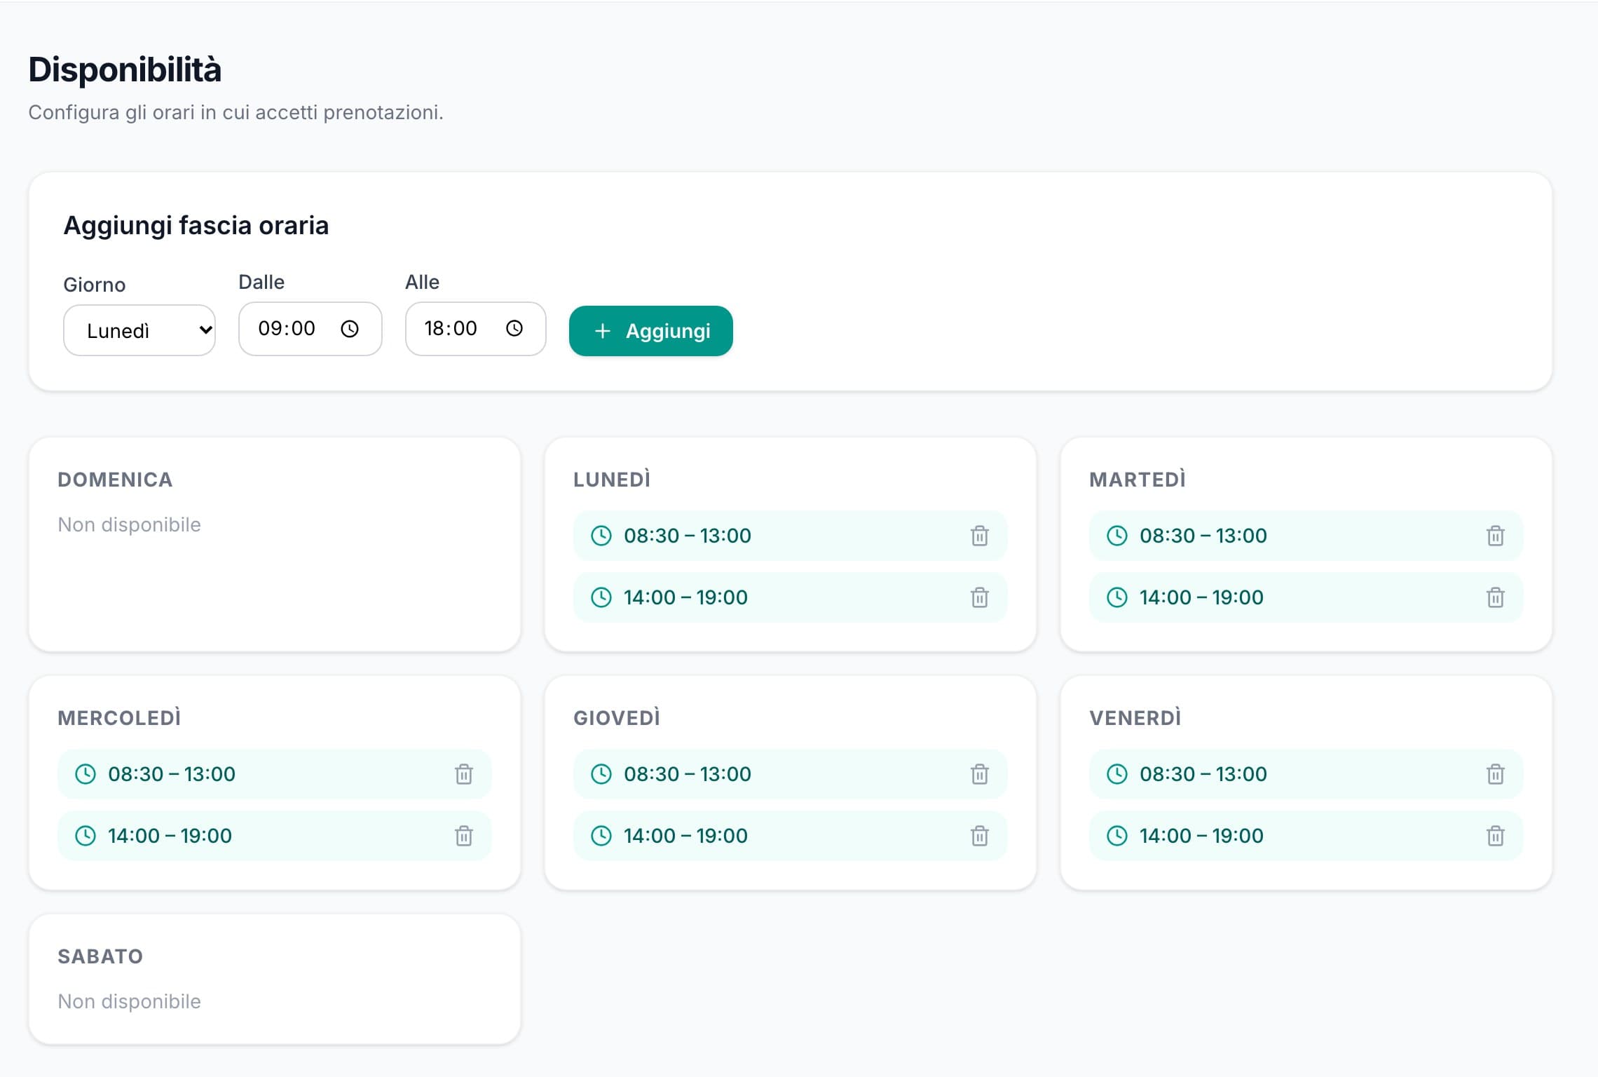Click clock icon of Martedì 14:00 slot

[1117, 597]
